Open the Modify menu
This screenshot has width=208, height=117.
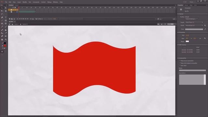25,2
